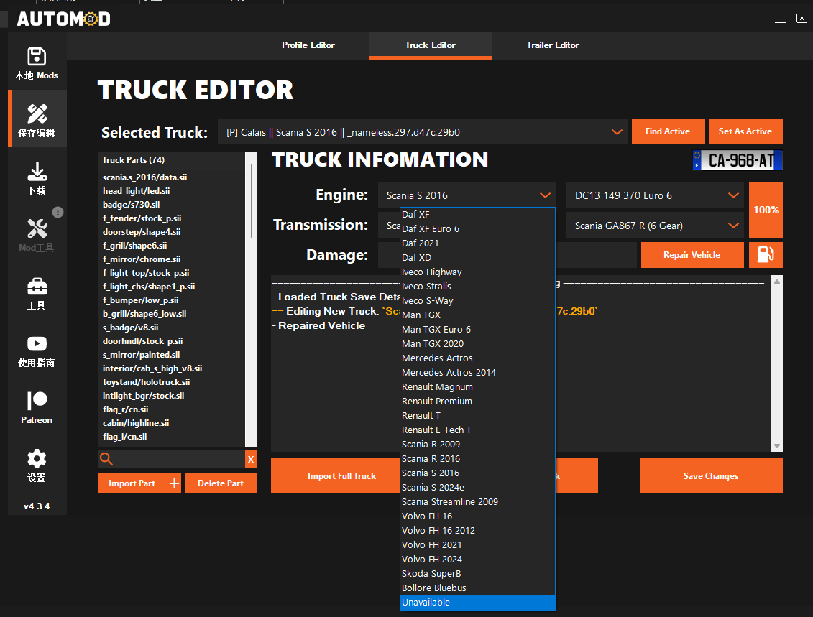The image size is (813, 617).
Task: Open the 工具 toolbox section
Action: 36,293
